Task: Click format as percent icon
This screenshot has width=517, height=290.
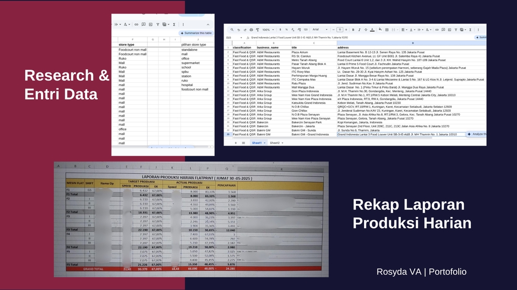Action: click(288, 30)
